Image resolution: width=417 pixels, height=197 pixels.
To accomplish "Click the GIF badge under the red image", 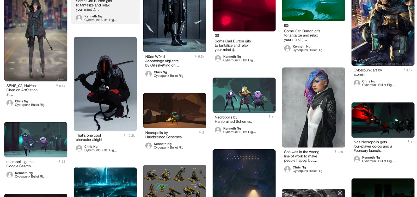I will tap(217, 36).
